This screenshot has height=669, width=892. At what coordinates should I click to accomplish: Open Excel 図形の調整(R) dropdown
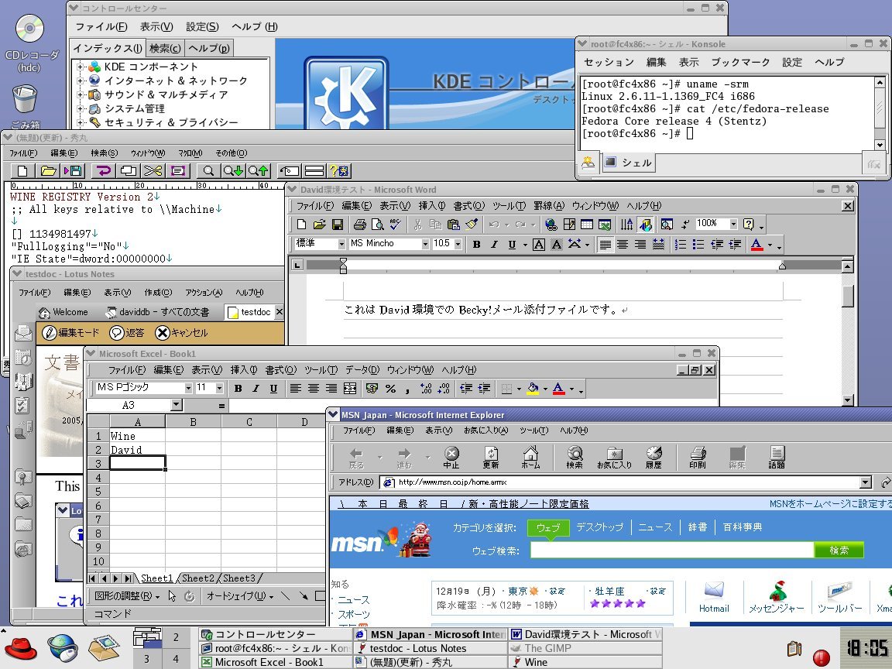(127, 596)
